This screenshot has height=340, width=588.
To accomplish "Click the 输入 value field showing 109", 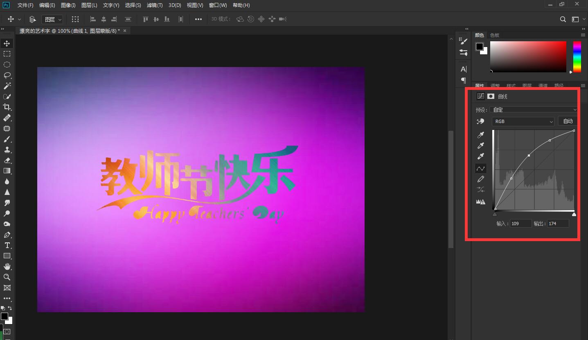I will [x=520, y=223].
